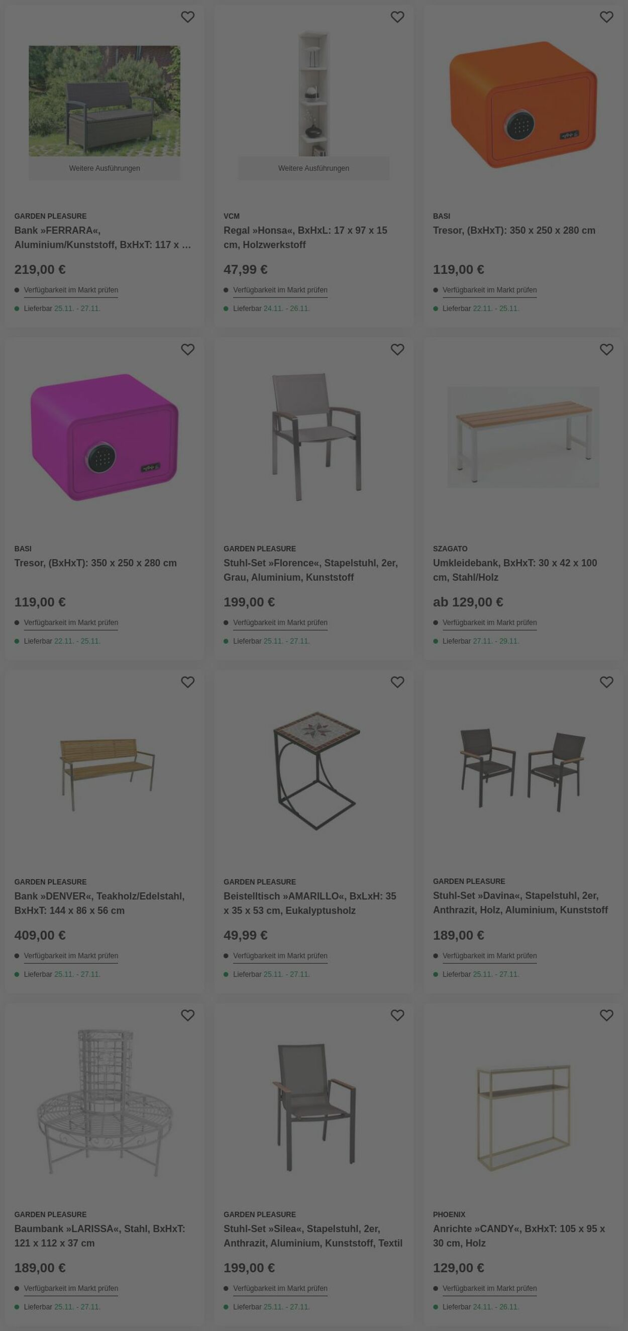The height and width of the screenshot is (1331, 628).
Task: Add Regal Honsa to wishlist heart
Action: click(397, 17)
